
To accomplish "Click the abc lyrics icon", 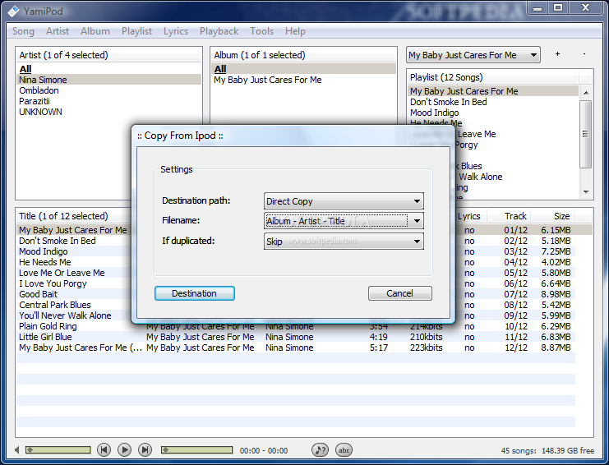I will pyautogui.click(x=344, y=450).
